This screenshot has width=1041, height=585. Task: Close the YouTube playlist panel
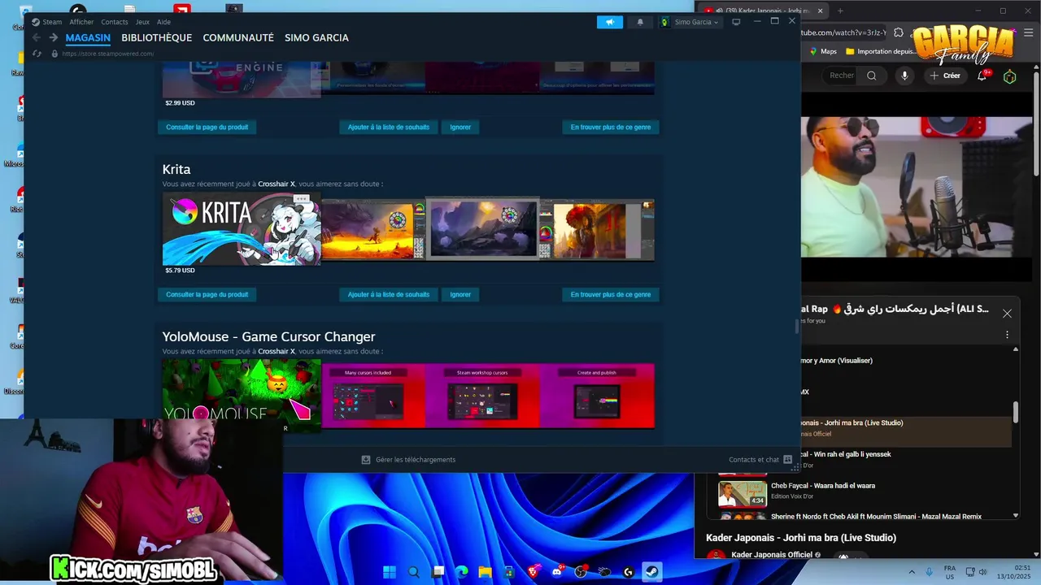(x=1007, y=314)
